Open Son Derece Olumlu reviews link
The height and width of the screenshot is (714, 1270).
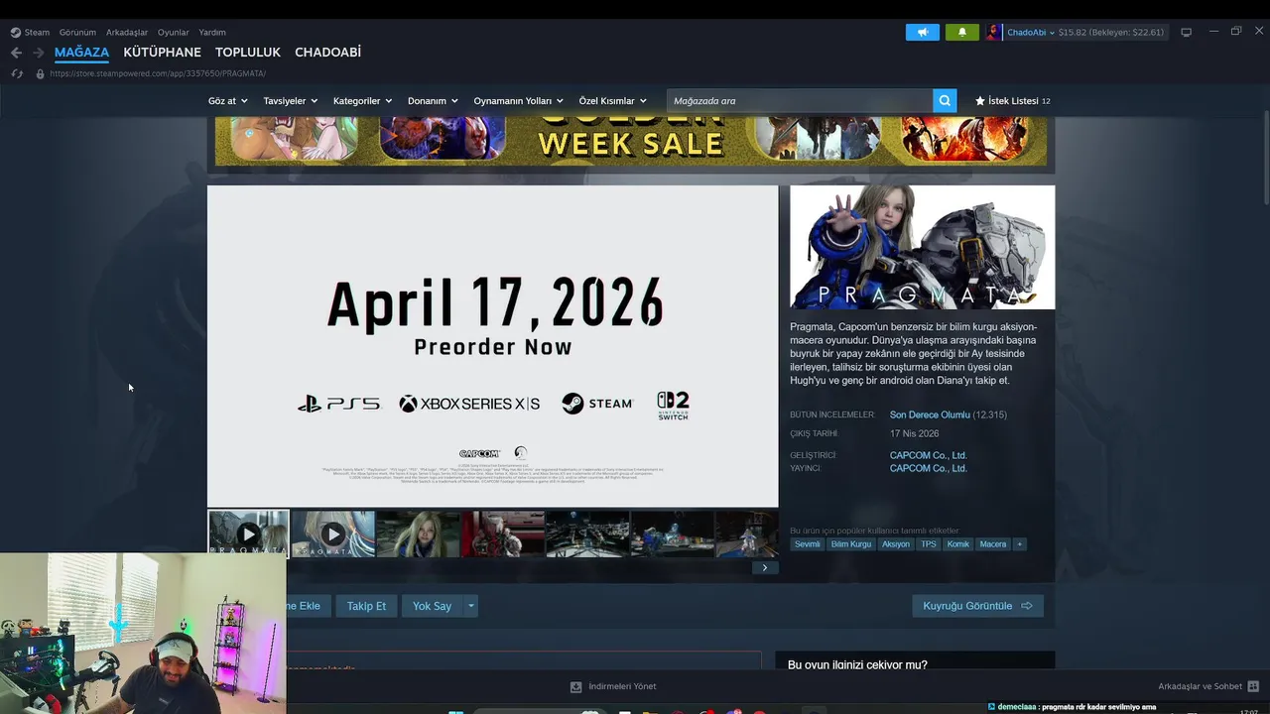(930, 415)
